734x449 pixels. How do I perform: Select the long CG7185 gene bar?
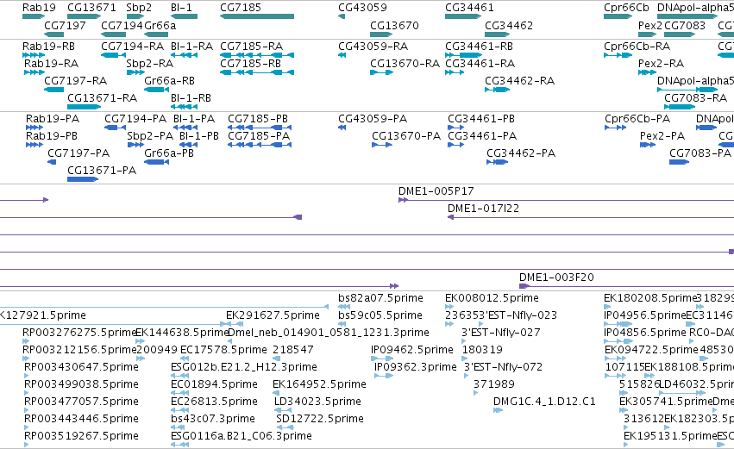coord(257,16)
